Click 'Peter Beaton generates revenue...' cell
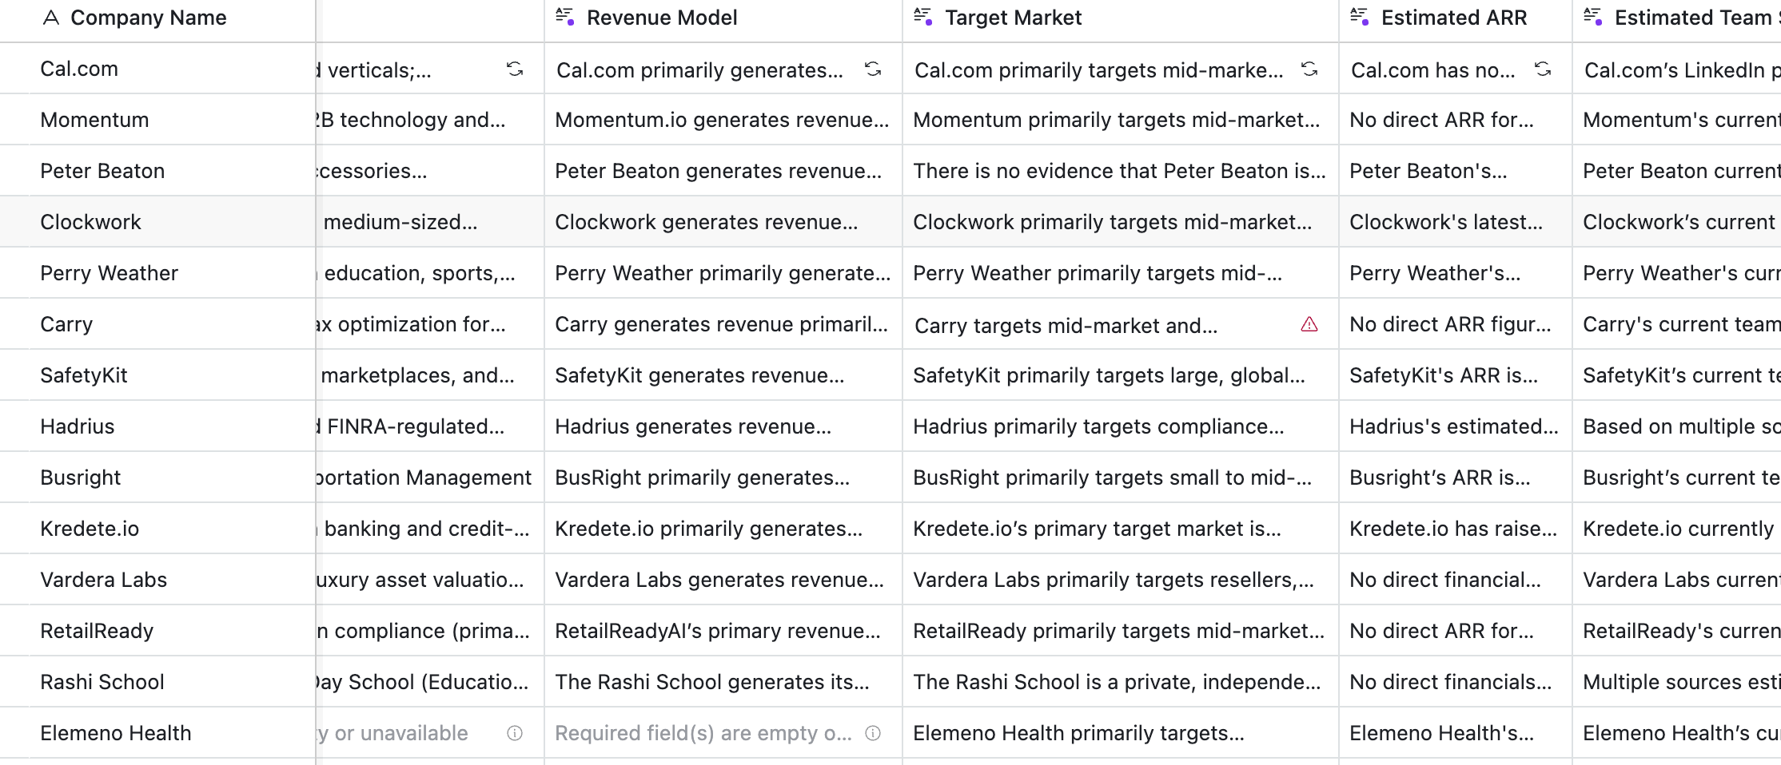1781x765 pixels. coord(723,171)
